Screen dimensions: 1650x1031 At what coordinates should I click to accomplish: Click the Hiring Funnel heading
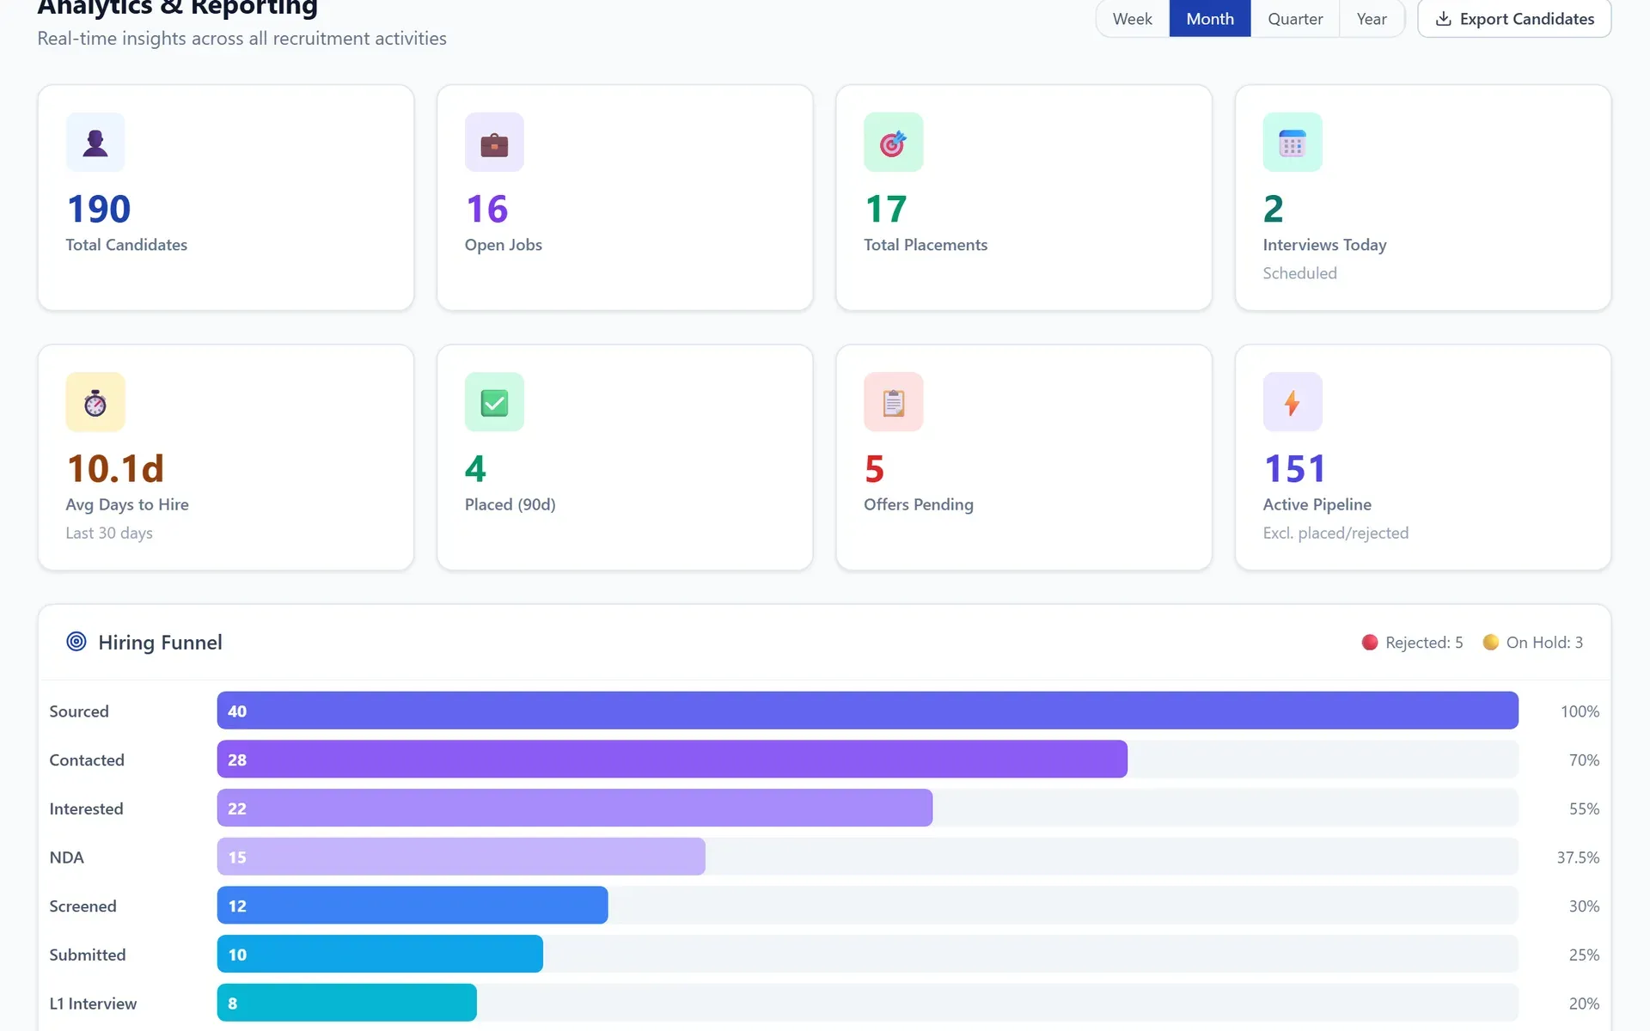click(160, 643)
